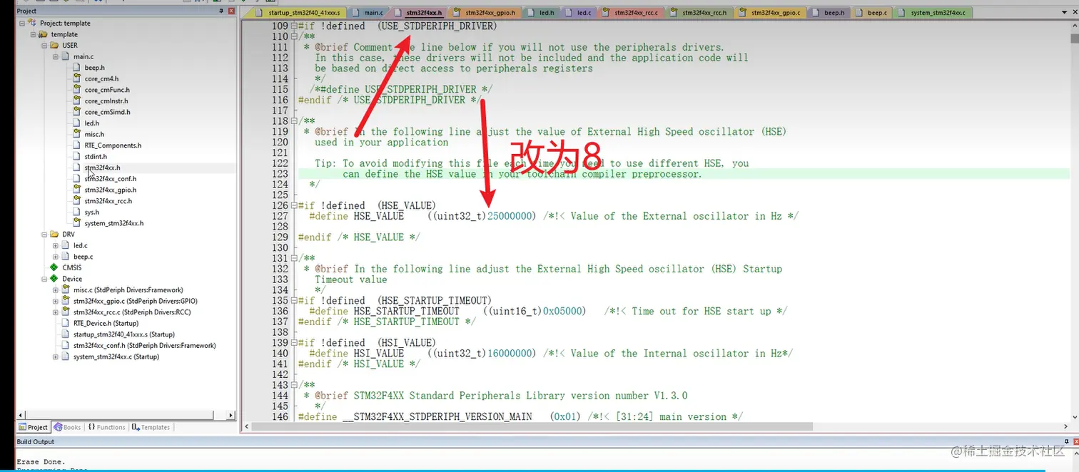This screenshot has width=1079, height=472.
Task: Select the Project tab at panel bottom
Action: click(33, 427)
